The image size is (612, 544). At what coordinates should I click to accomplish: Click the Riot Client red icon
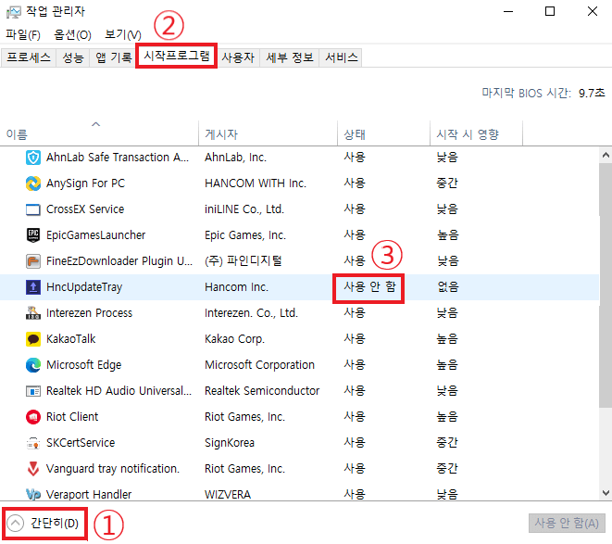pyautogui.click(x=33, y=417)
